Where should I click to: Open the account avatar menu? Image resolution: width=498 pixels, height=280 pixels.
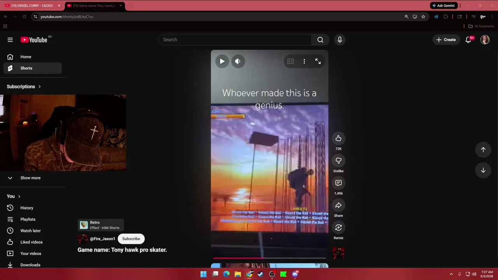click(x=485, y=40)
